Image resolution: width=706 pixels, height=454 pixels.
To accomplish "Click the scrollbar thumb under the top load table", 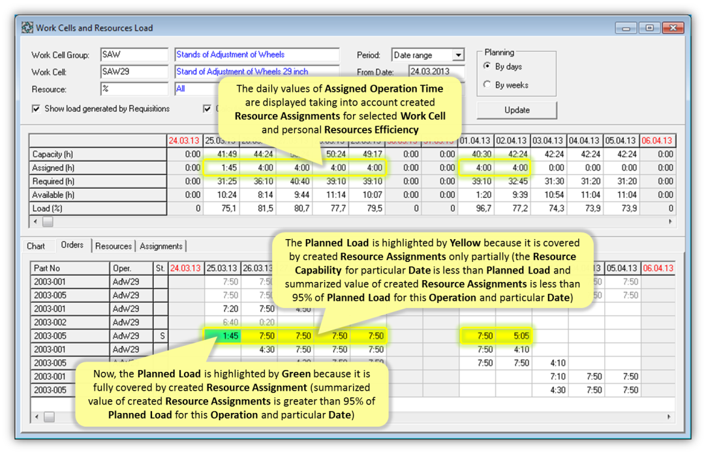I will (48, 221).
